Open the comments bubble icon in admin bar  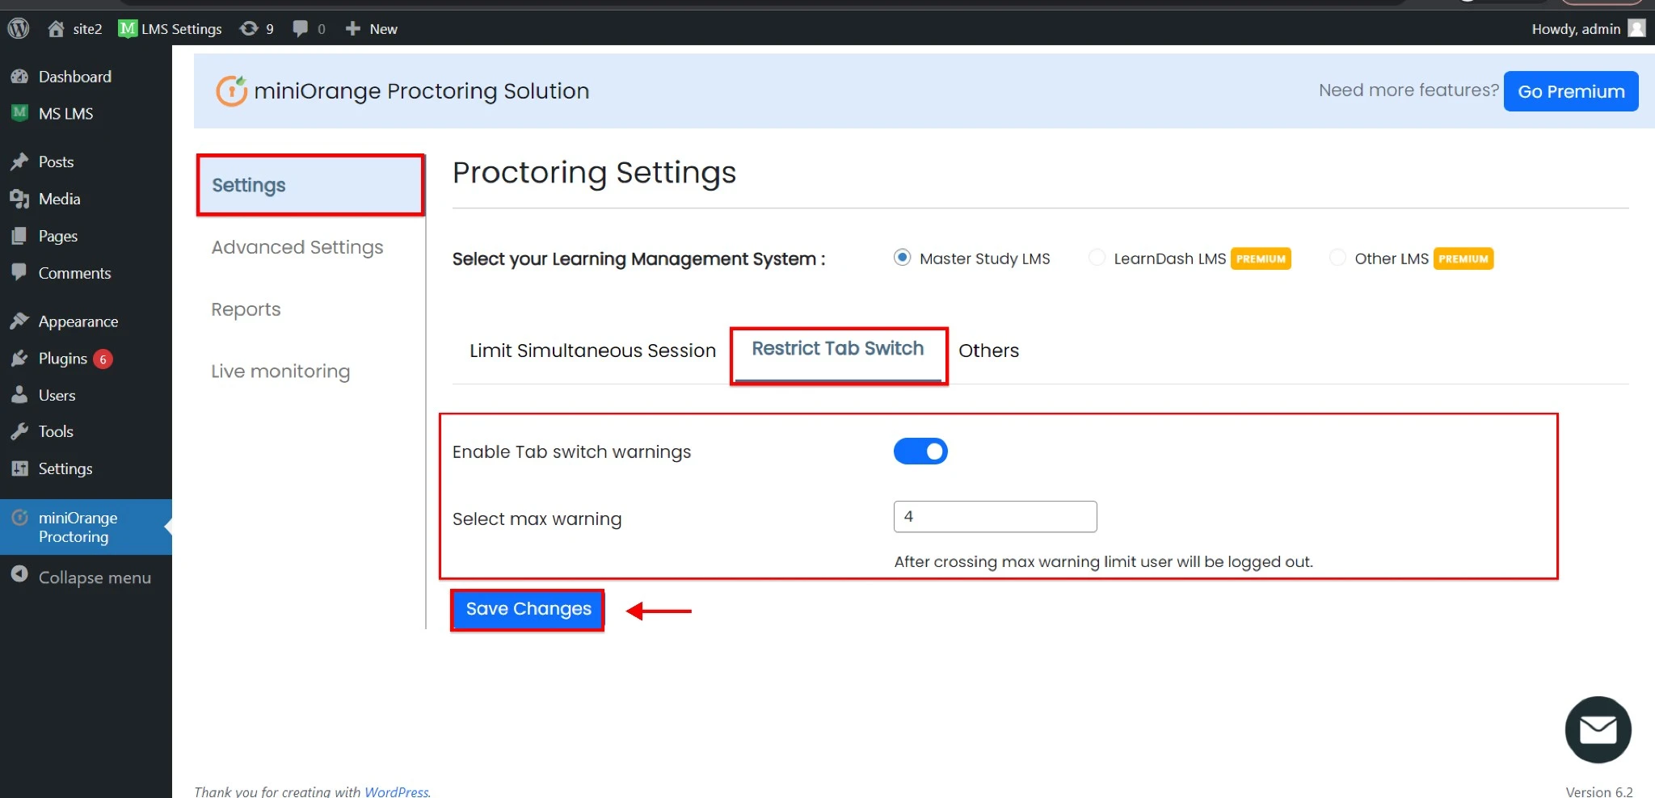(x=300, y=28)
